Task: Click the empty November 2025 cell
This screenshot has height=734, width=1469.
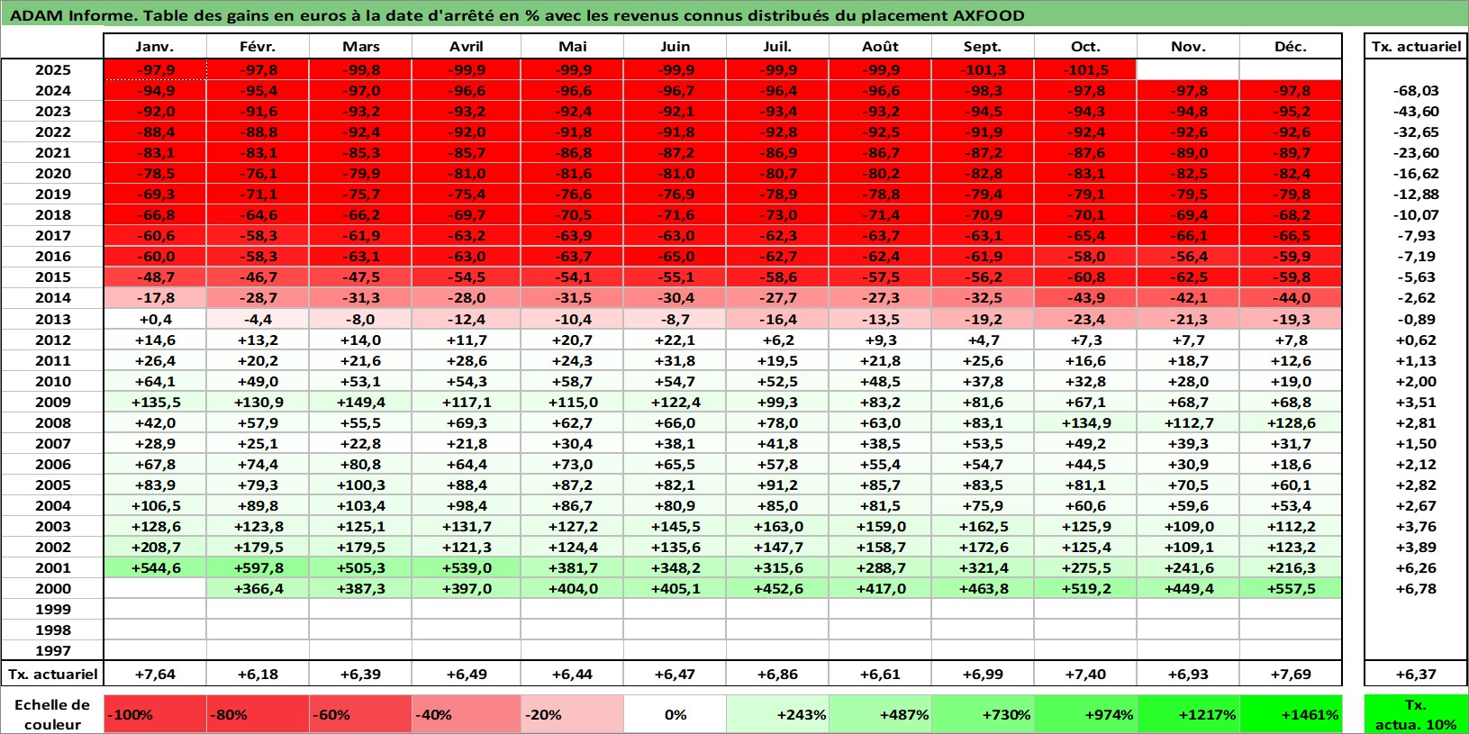Action: point(1188,69)
